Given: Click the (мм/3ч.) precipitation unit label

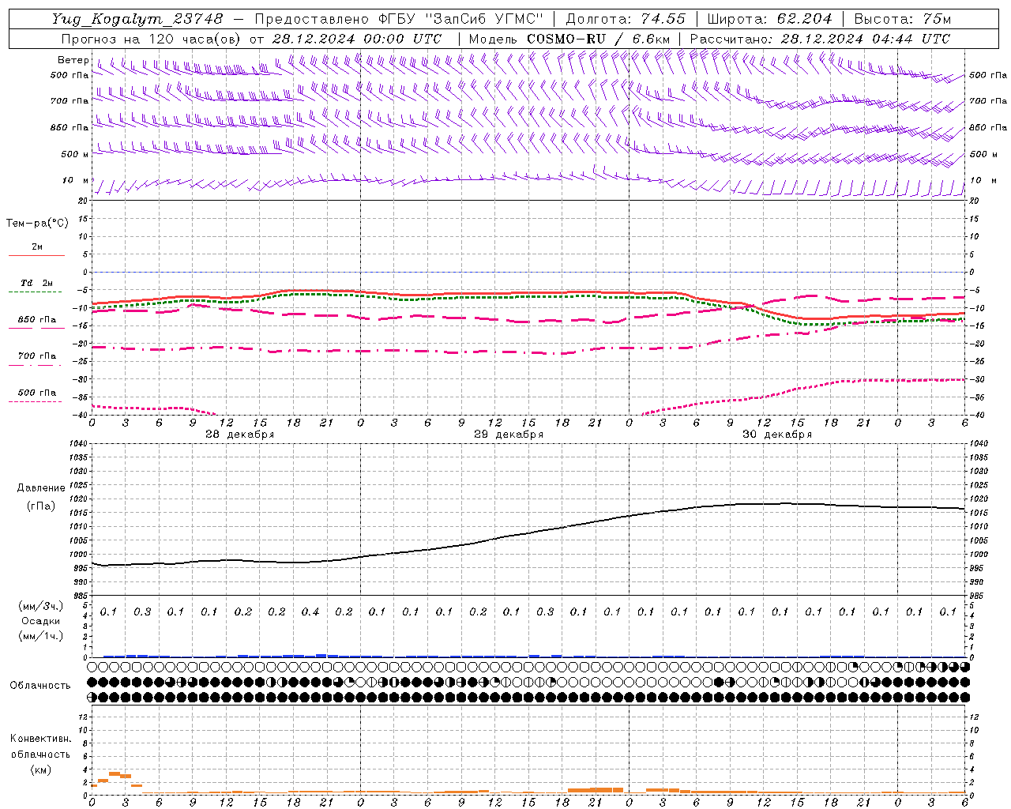Looking at the screenshot, I should pyautogui.click(x=41, y=606).
